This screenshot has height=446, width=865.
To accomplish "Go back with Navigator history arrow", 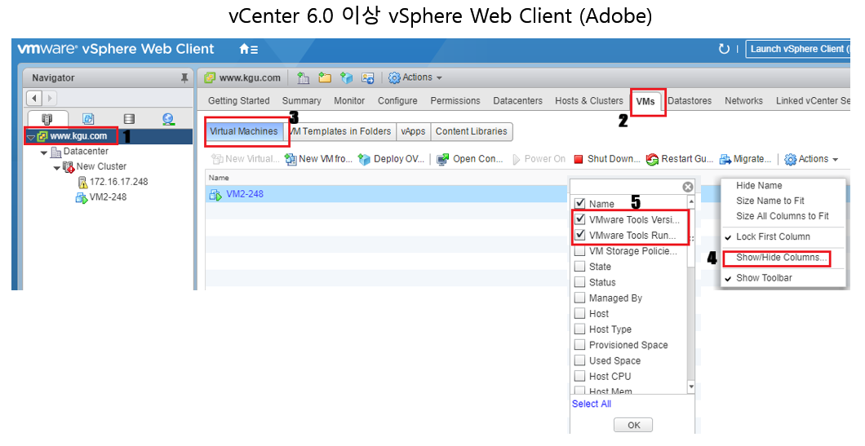I will point(34,98).
